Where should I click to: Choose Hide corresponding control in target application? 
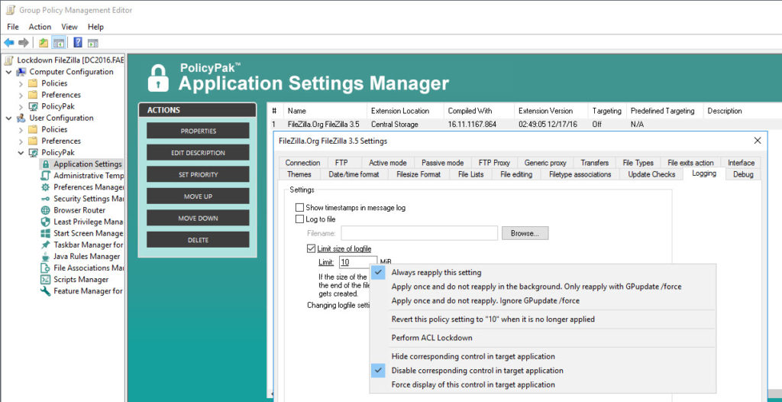click(543, 357)
